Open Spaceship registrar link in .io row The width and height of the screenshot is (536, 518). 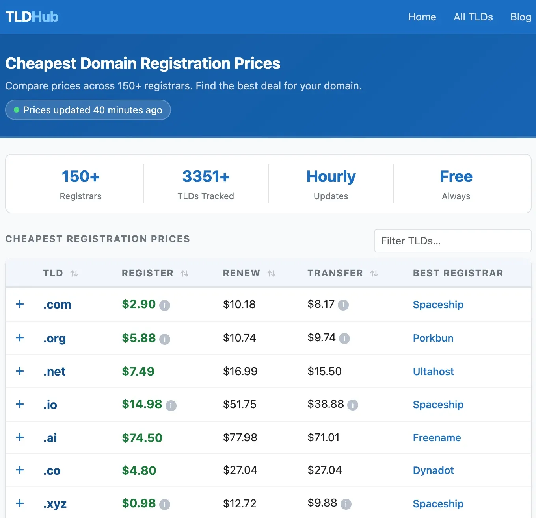(x=438, y=405)
